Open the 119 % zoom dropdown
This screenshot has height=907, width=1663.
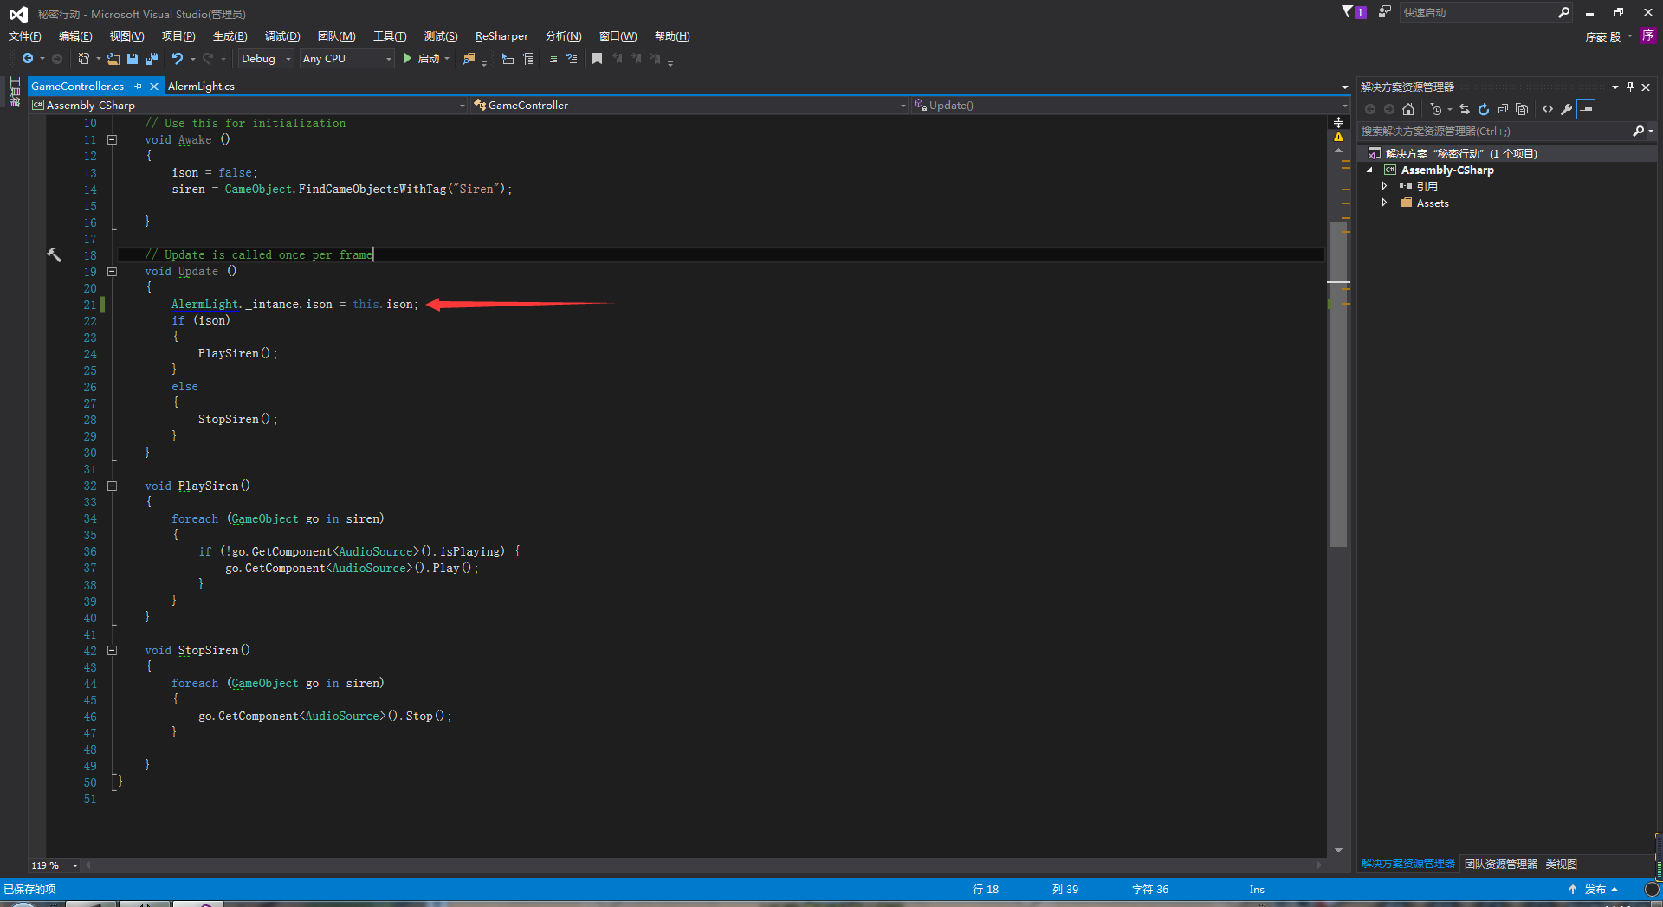(55, 865)
